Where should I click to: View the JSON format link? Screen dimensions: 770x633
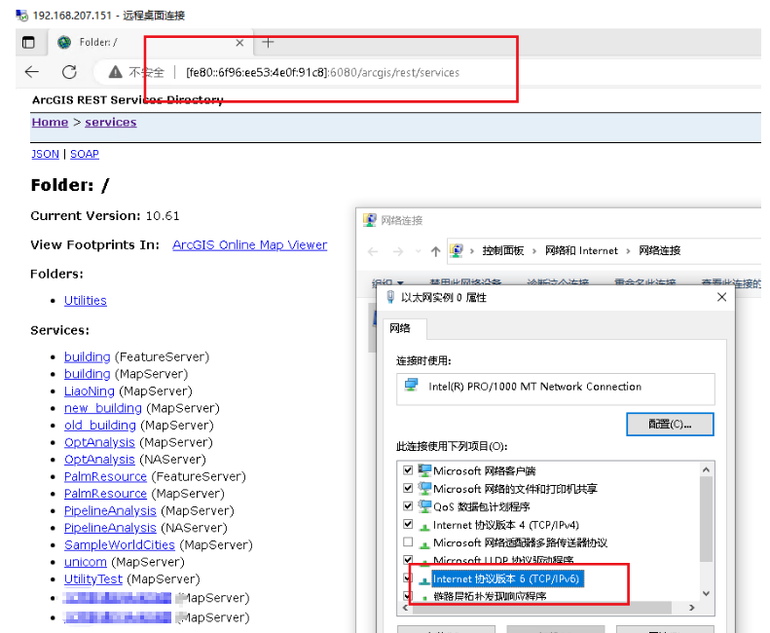click(x=45, y=154)
